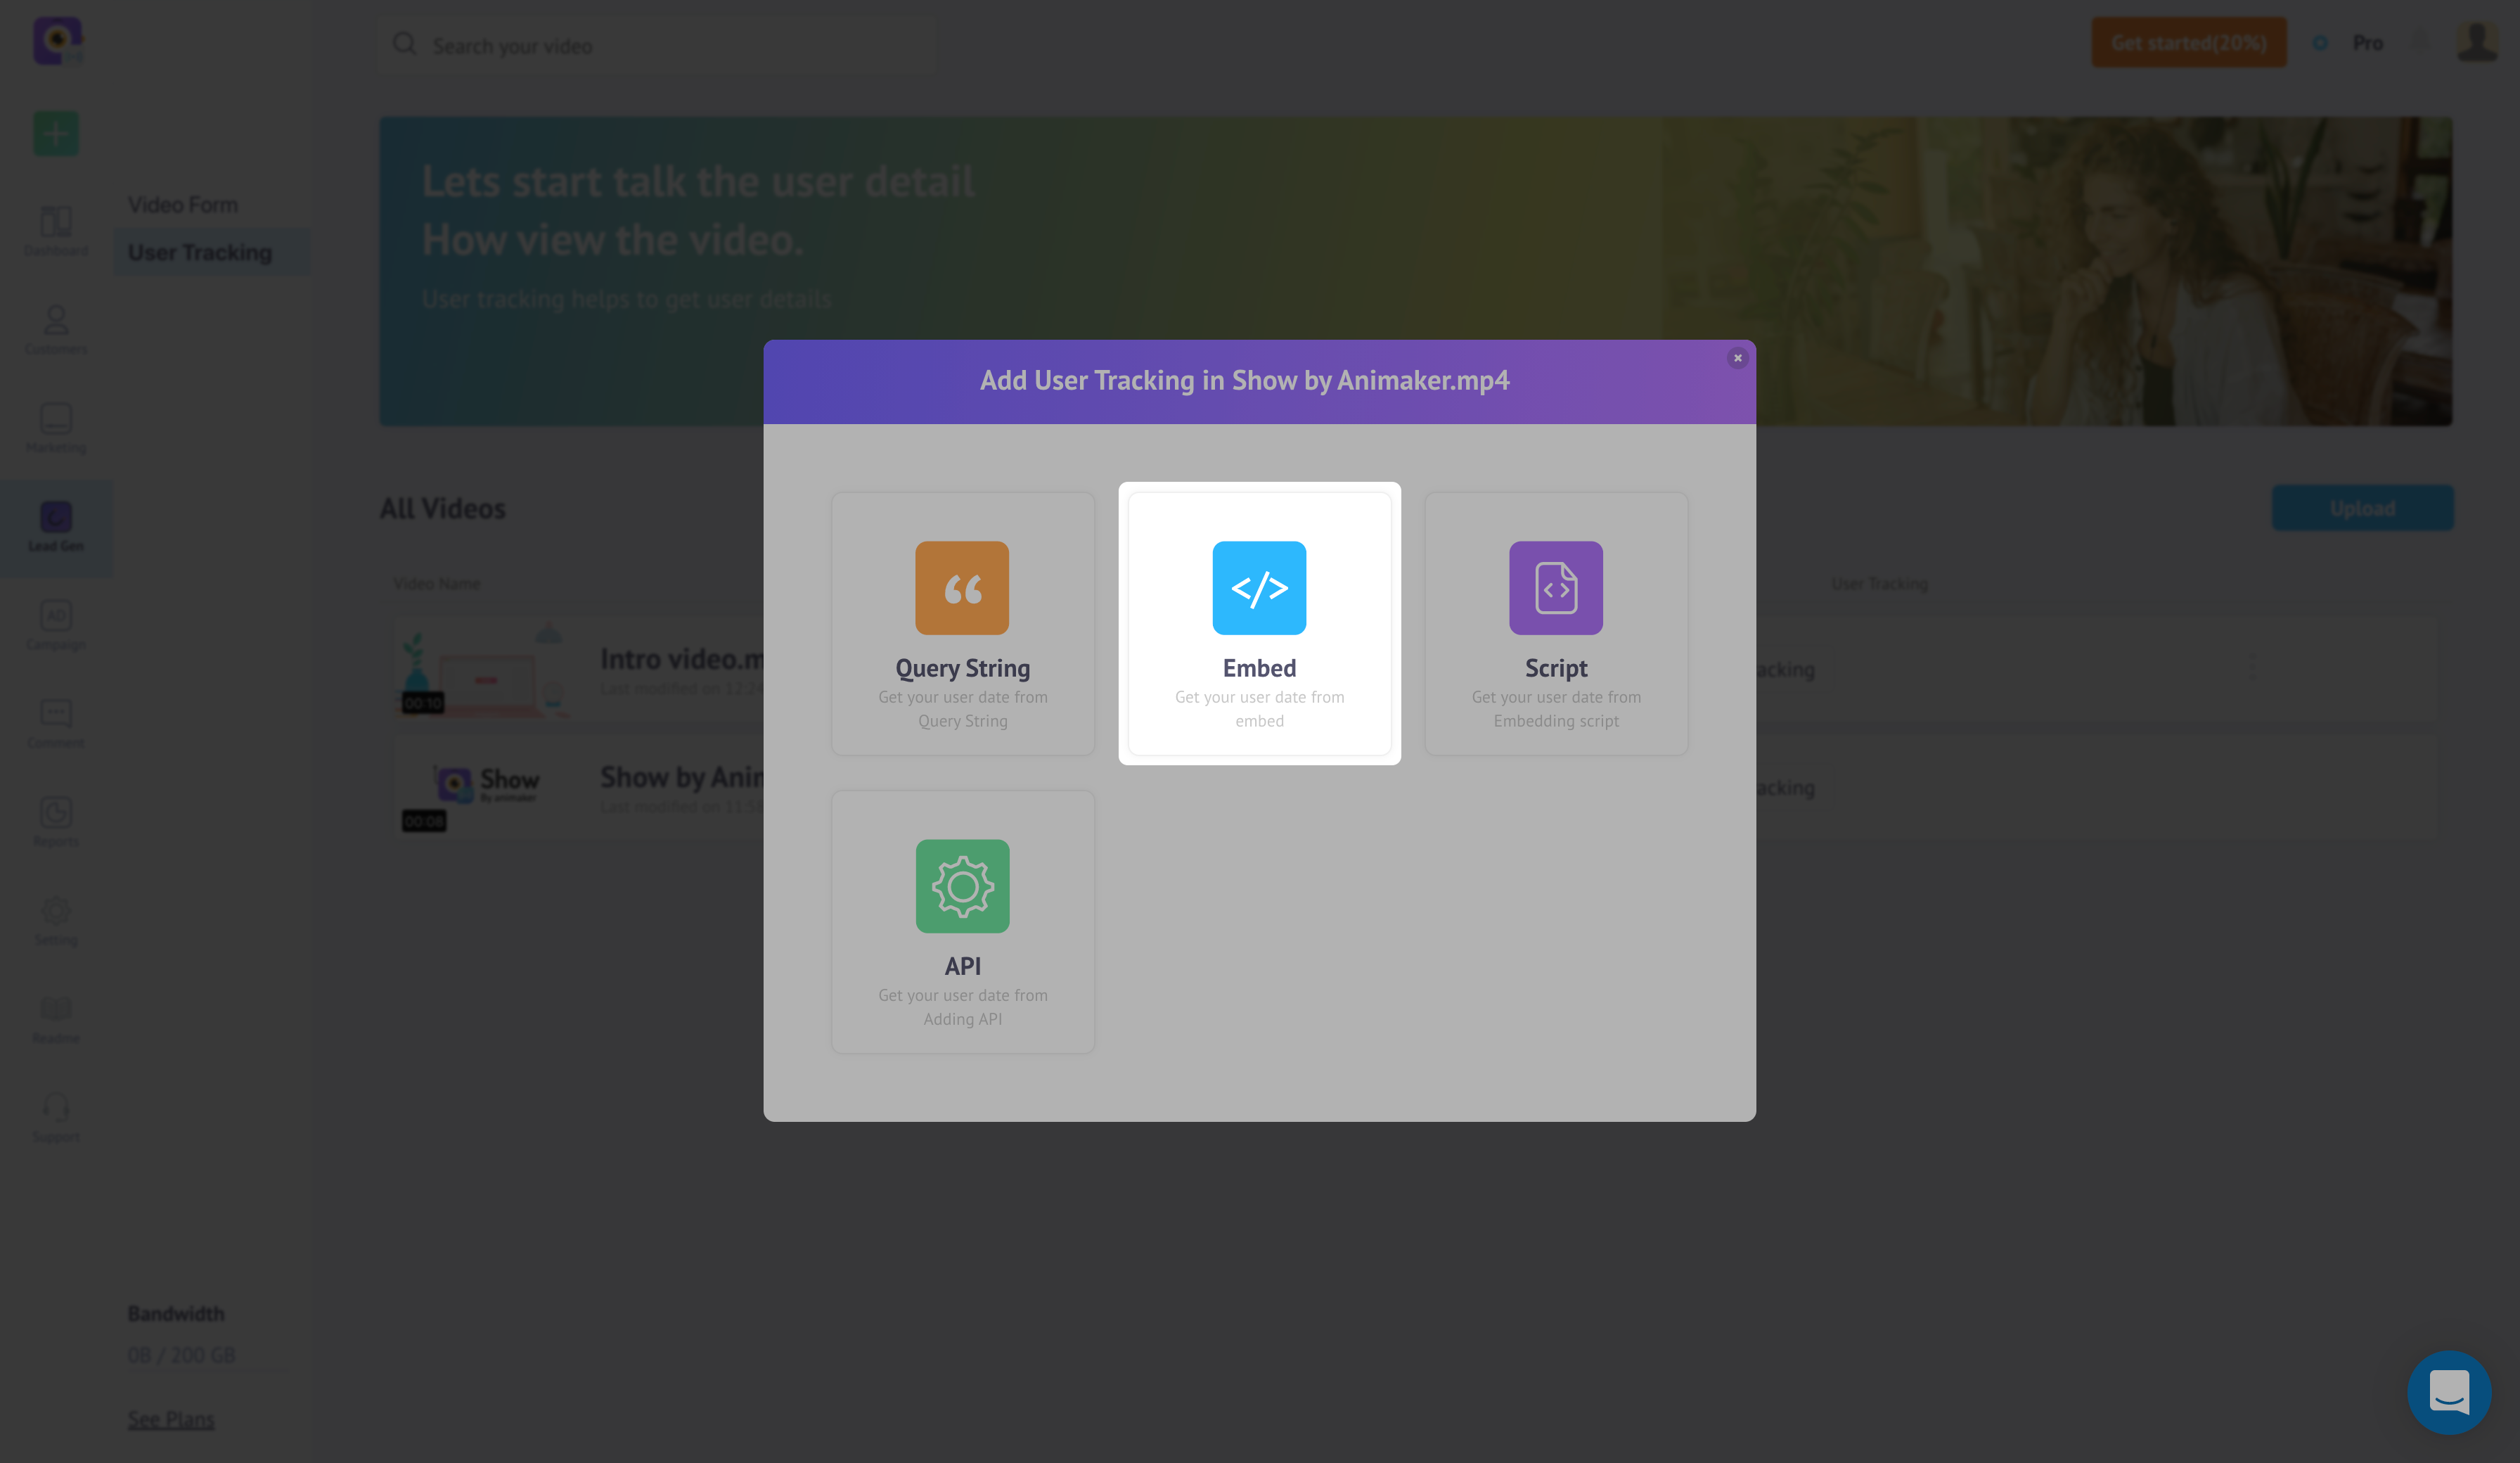Image resolution: width=2520 pixels, height=1463 pixels.
Task: Open Readme from the sidebar
Action: tap(56, 1018)
